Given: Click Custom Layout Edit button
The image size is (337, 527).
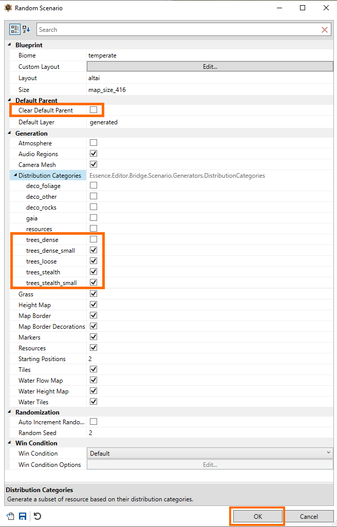Looking at the screenshot, I should click(210, 67).
